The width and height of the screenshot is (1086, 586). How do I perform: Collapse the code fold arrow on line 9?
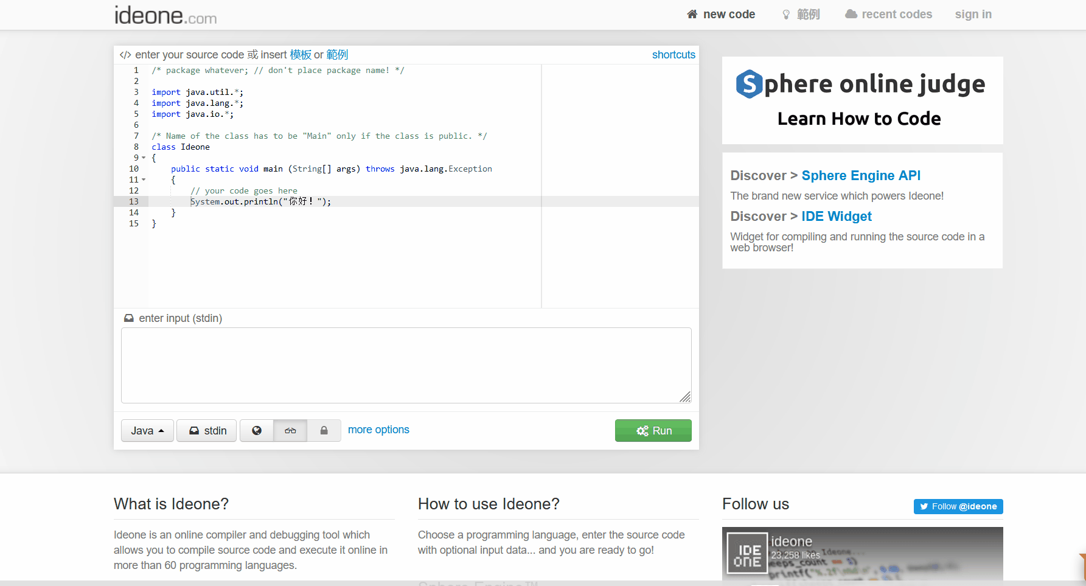tap(144, 158)
